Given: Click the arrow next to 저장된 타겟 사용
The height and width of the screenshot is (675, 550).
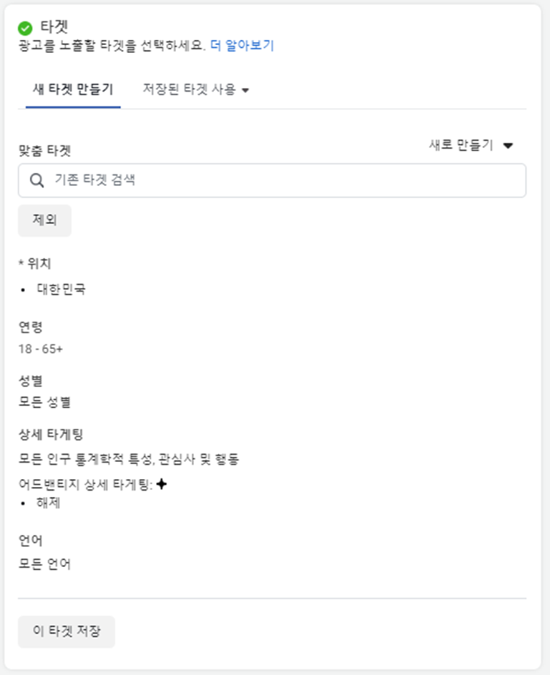Looking at the screenshot, I should point(245,90).
